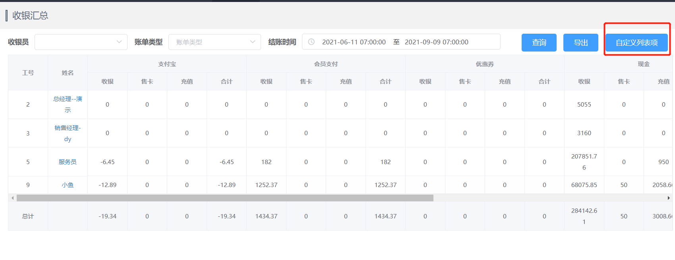This screenshot has height=260, width=675.
Task: Click 合计 subheader under 会员支付
Action: pos(385,81)
